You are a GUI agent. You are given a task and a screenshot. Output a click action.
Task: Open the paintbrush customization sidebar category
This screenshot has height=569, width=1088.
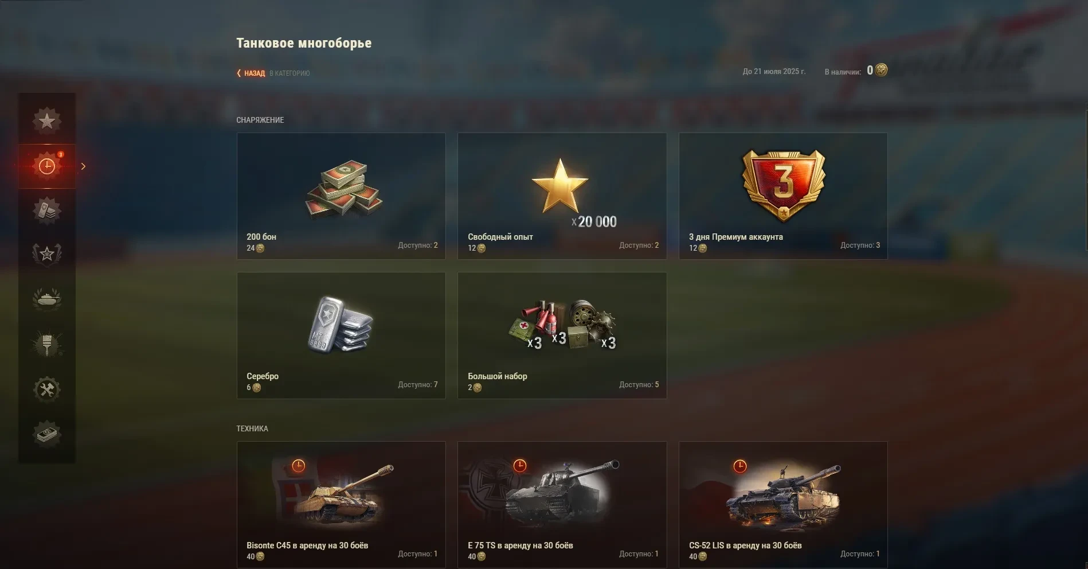(x=47, y=344)
